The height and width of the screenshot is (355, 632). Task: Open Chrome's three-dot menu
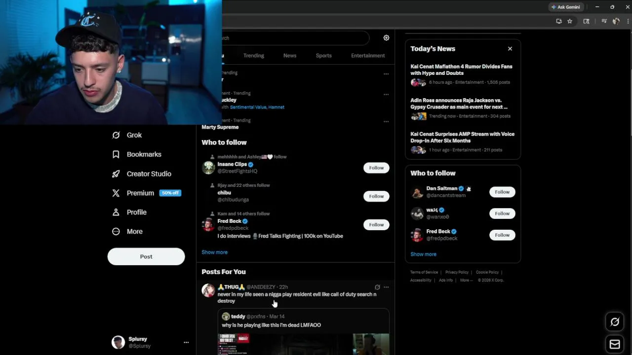[628, 21]
